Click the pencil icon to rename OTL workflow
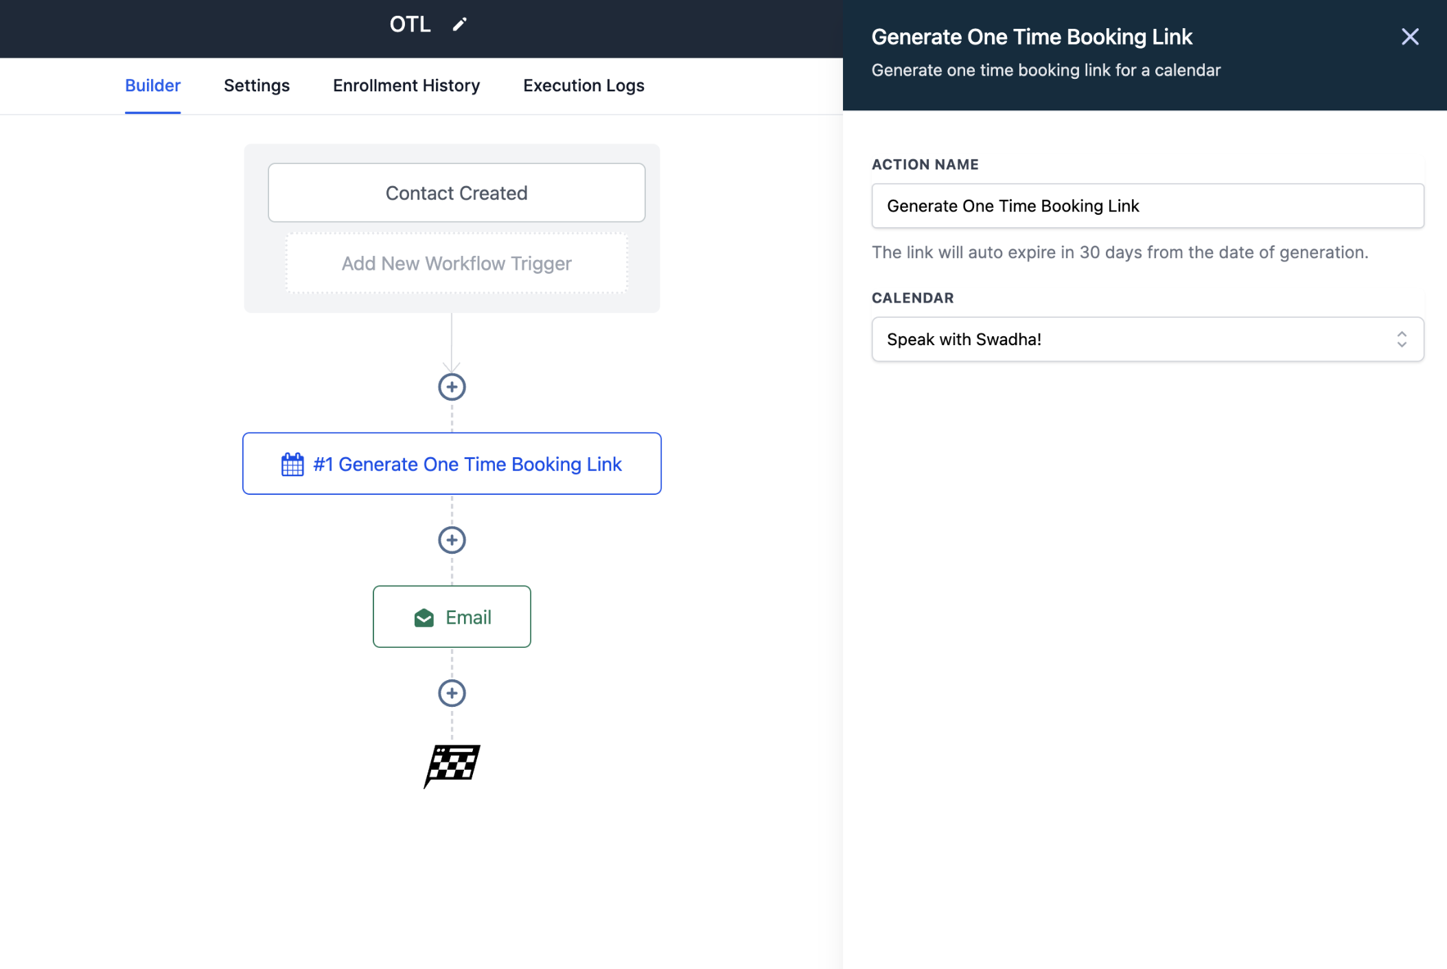Screen dimensions: 1447x969 (459, 24)
